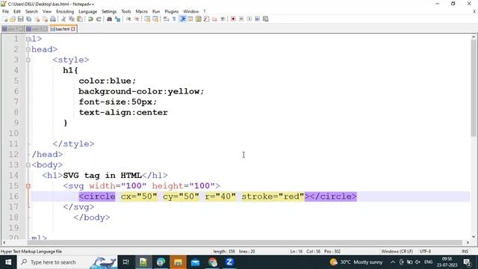
Task: Click the Undo arrow icon
Action: 90,19
